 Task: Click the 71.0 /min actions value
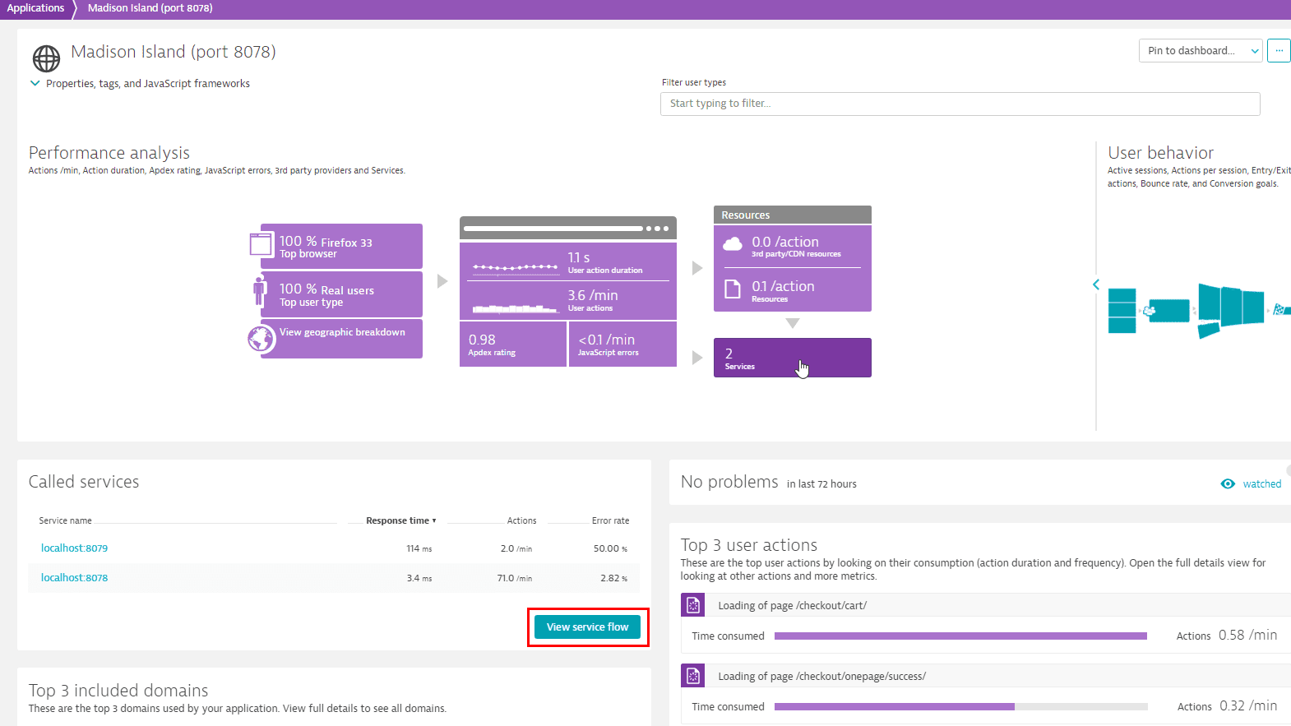tap(514, 578)
